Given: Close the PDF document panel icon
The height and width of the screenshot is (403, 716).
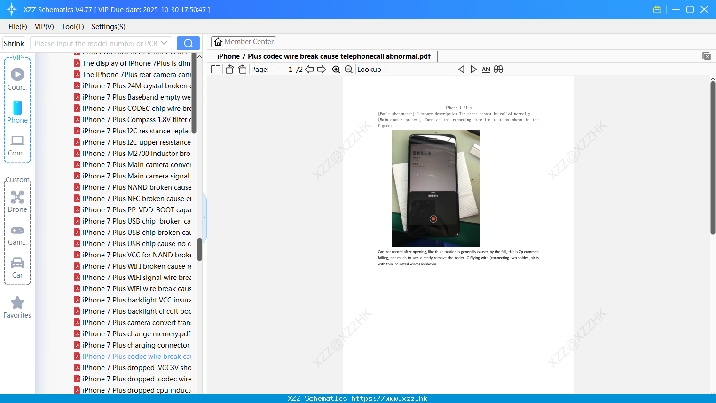Looking at the screenshot, I should click(x=707, y=56).
